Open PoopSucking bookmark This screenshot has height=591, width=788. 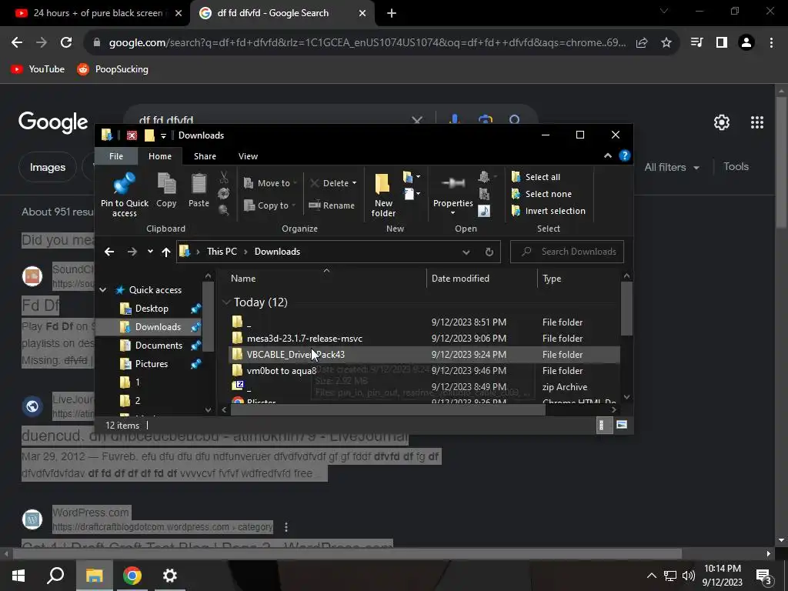point(112,69)
